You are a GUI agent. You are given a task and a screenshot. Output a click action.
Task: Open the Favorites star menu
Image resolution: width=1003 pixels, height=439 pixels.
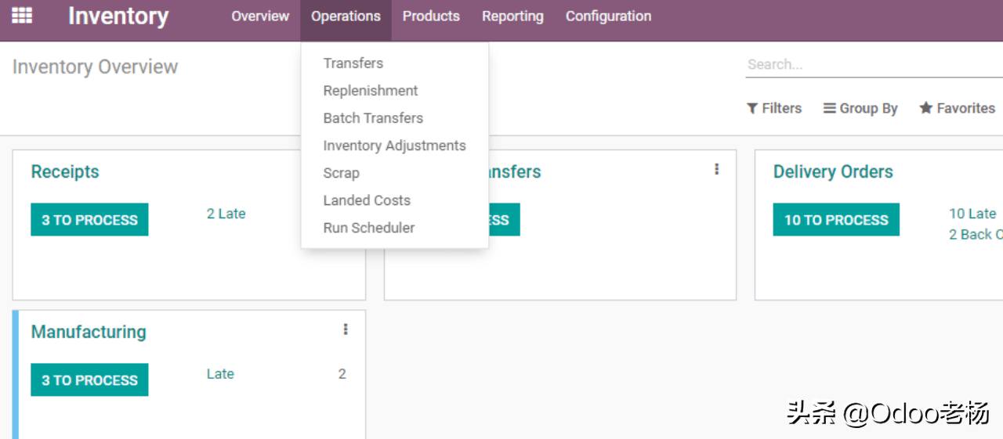tap(957, 109)
